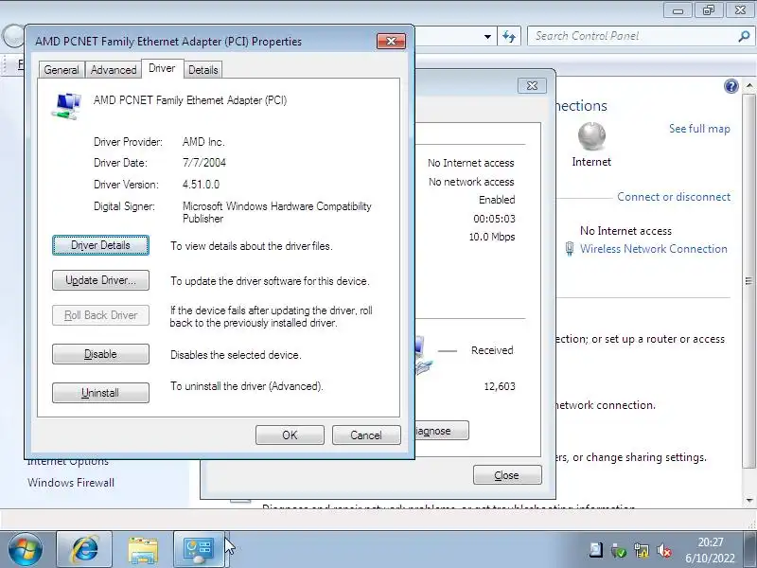Open the See full map link

coord(699,129)
